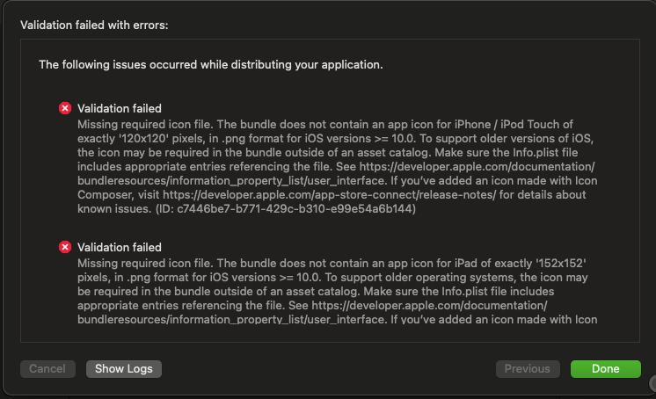Click the Cancel button
Image resolution: width=656 pixels, height=399 pixels.
tap(47, 369)
